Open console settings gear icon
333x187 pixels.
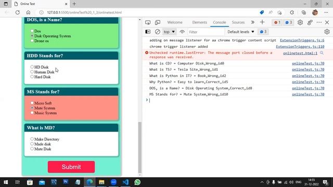pos(327,32)
